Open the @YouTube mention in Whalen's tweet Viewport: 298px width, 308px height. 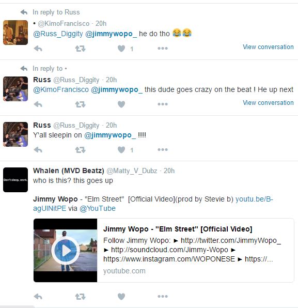point(98,208)
